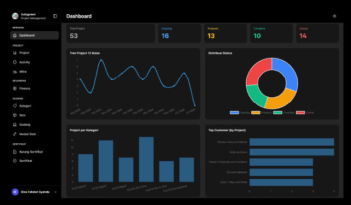Image resolution: width=351 pixels, height=205 pixels.
Task: Click the Cancel card showing 14
Action: 318,33
